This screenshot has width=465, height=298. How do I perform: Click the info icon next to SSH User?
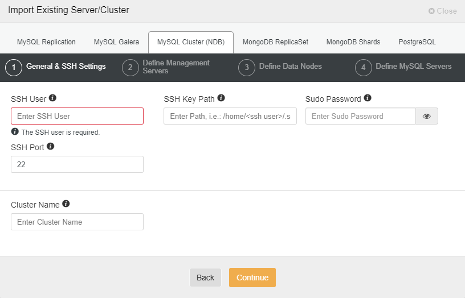(x=52, y=98)
